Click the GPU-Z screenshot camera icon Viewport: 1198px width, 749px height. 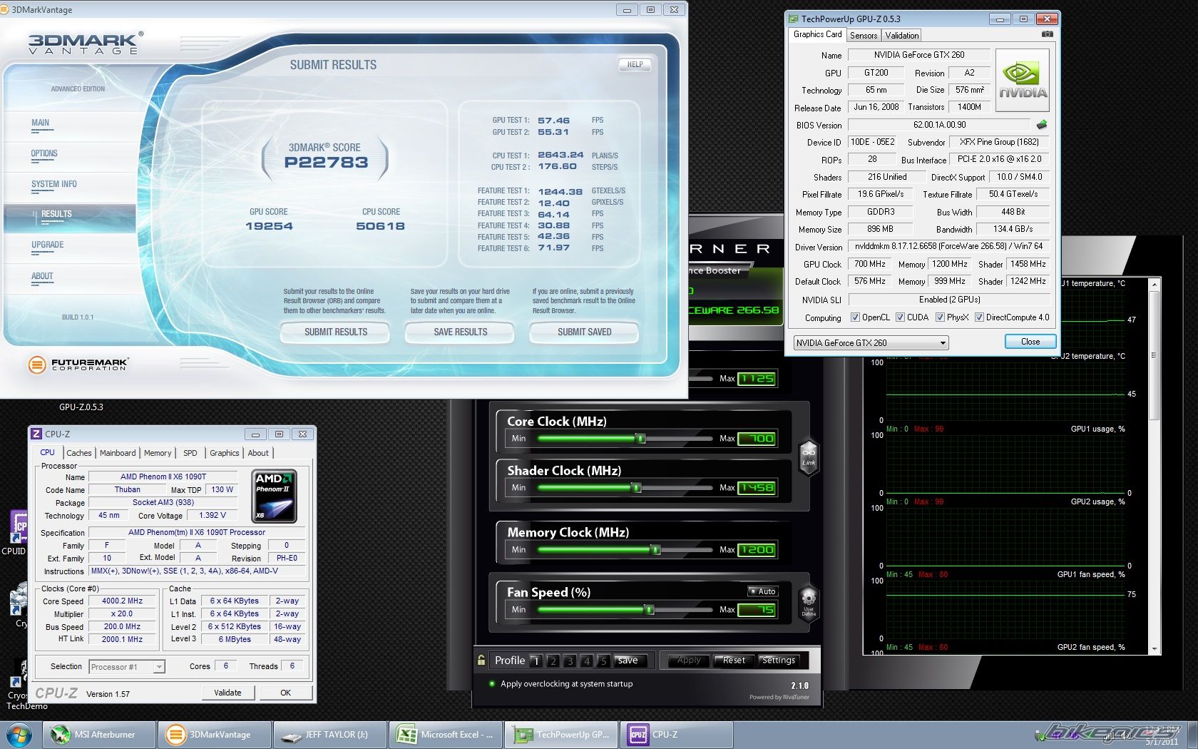coord(1047,34)
